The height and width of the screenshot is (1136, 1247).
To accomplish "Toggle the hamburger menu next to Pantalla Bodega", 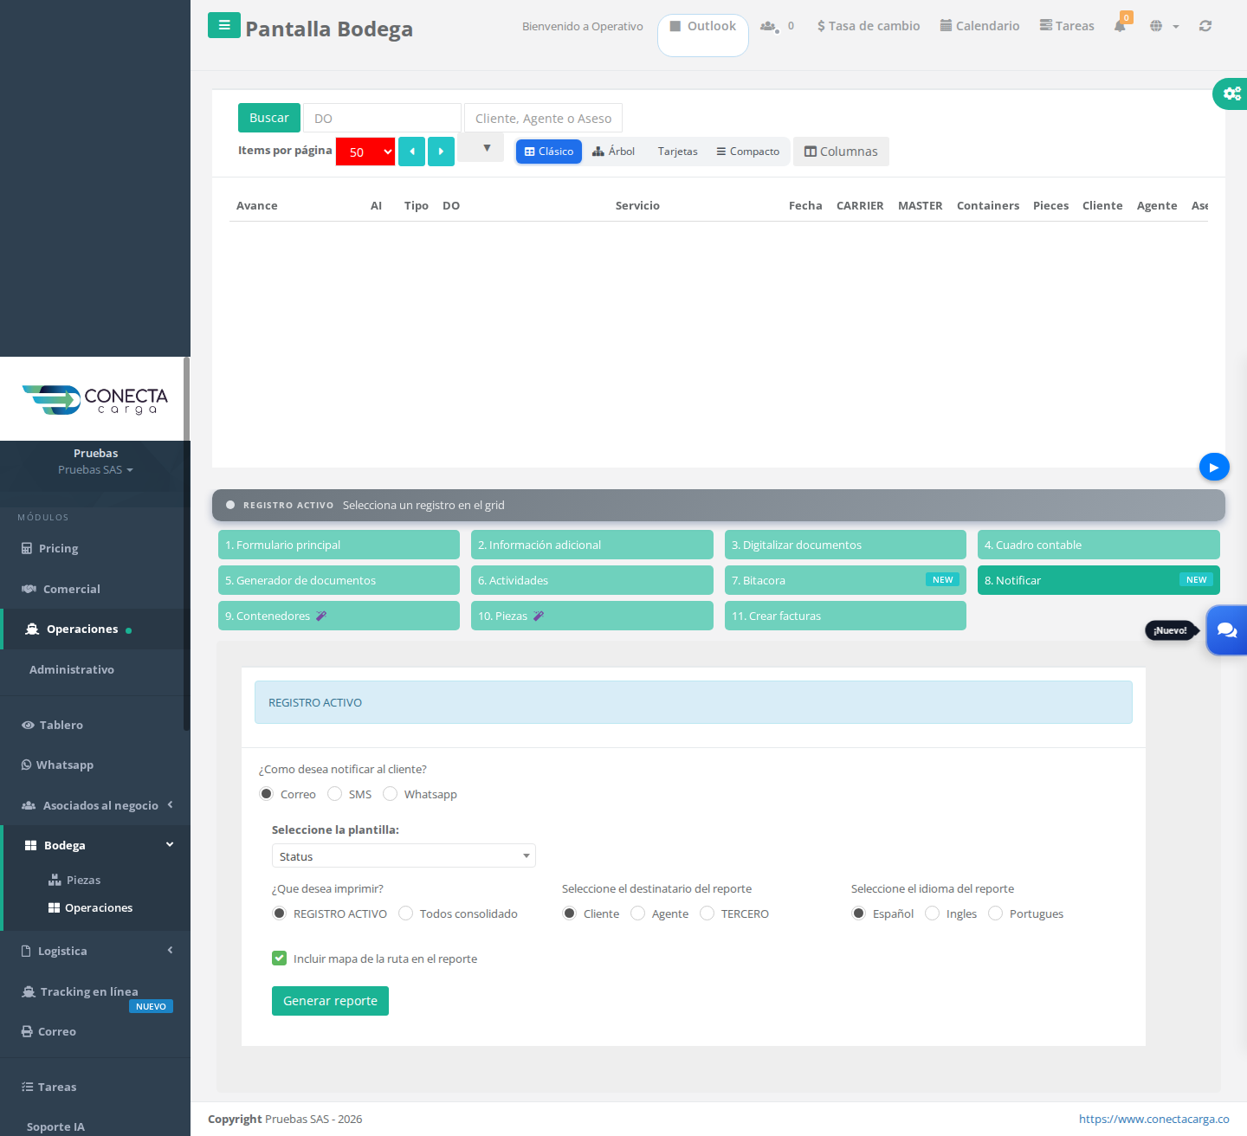I will 224,25.
